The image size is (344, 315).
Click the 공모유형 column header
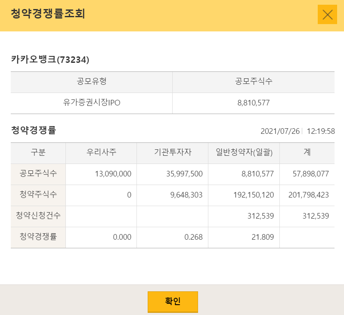(x=91, y=81)
